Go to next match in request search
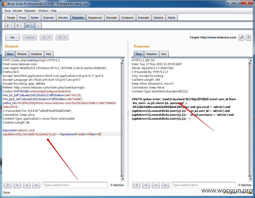Screen dimensions: 255x198 pos(36,185)
